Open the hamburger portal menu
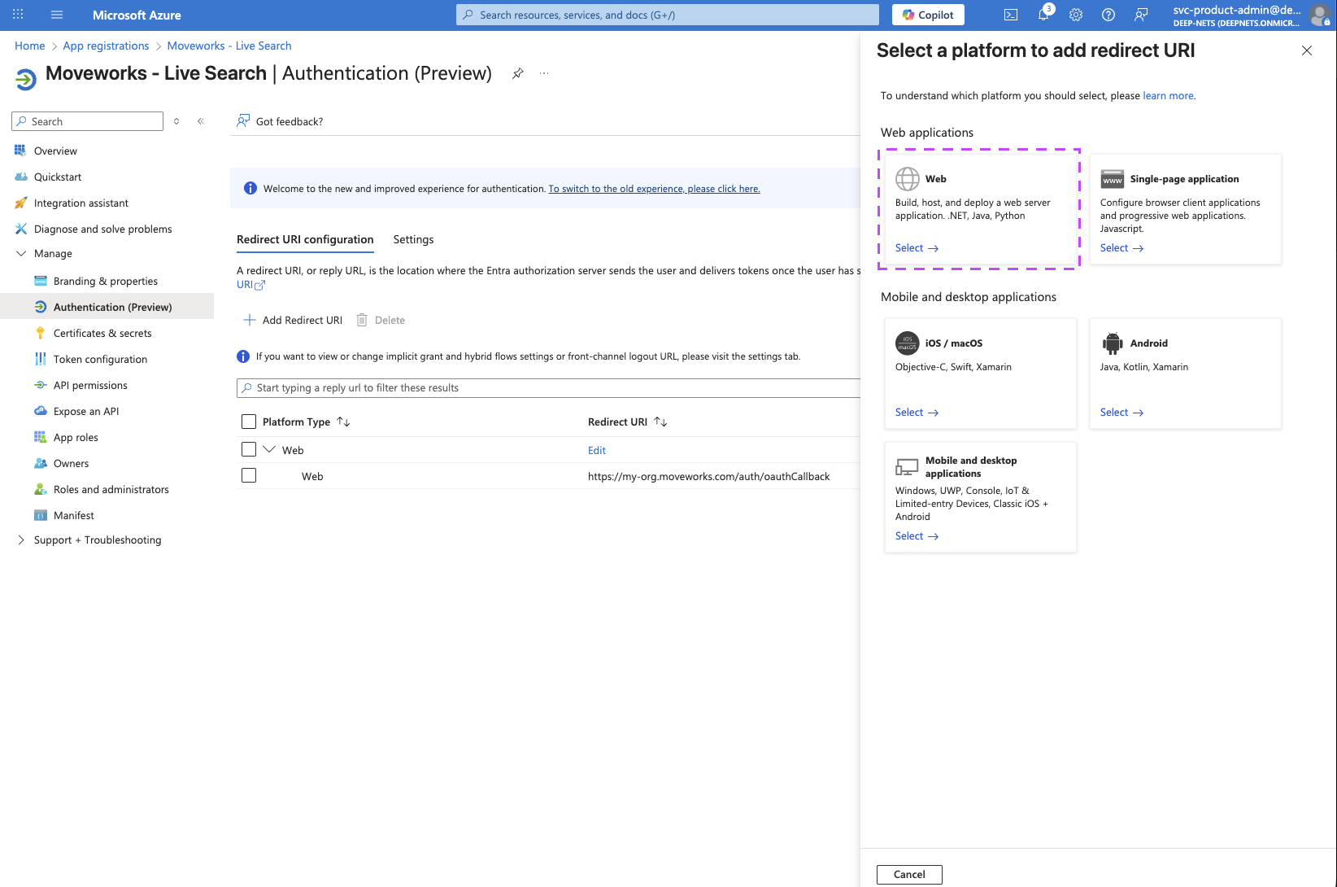Image resolution: width=1337 pixels, height=887 pixels. [57, 15]
